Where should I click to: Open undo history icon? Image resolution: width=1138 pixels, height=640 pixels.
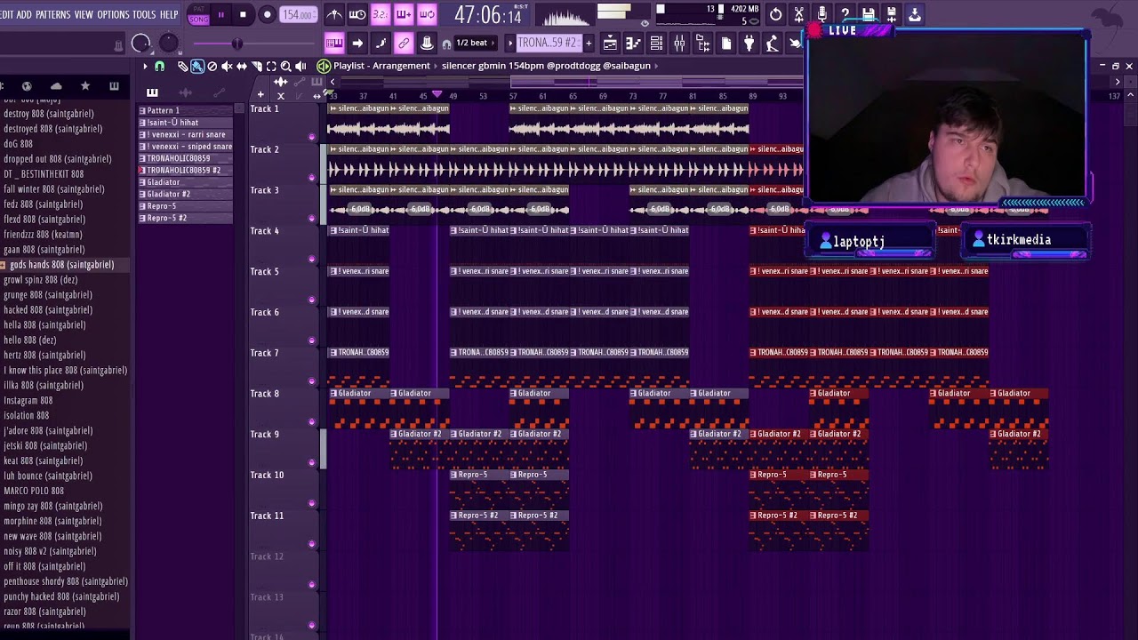pos(776,14)
